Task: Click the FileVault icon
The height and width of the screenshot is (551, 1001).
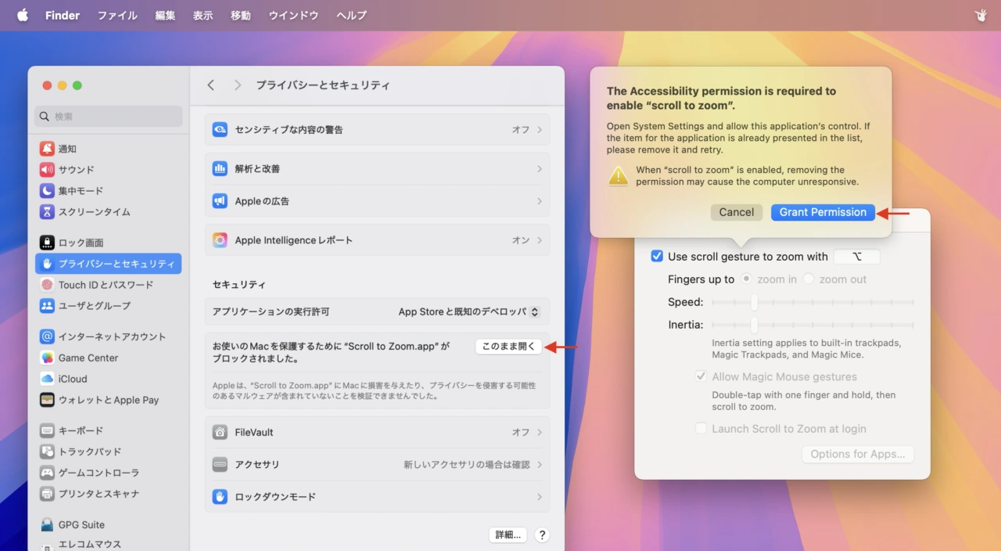Action: 220,432
